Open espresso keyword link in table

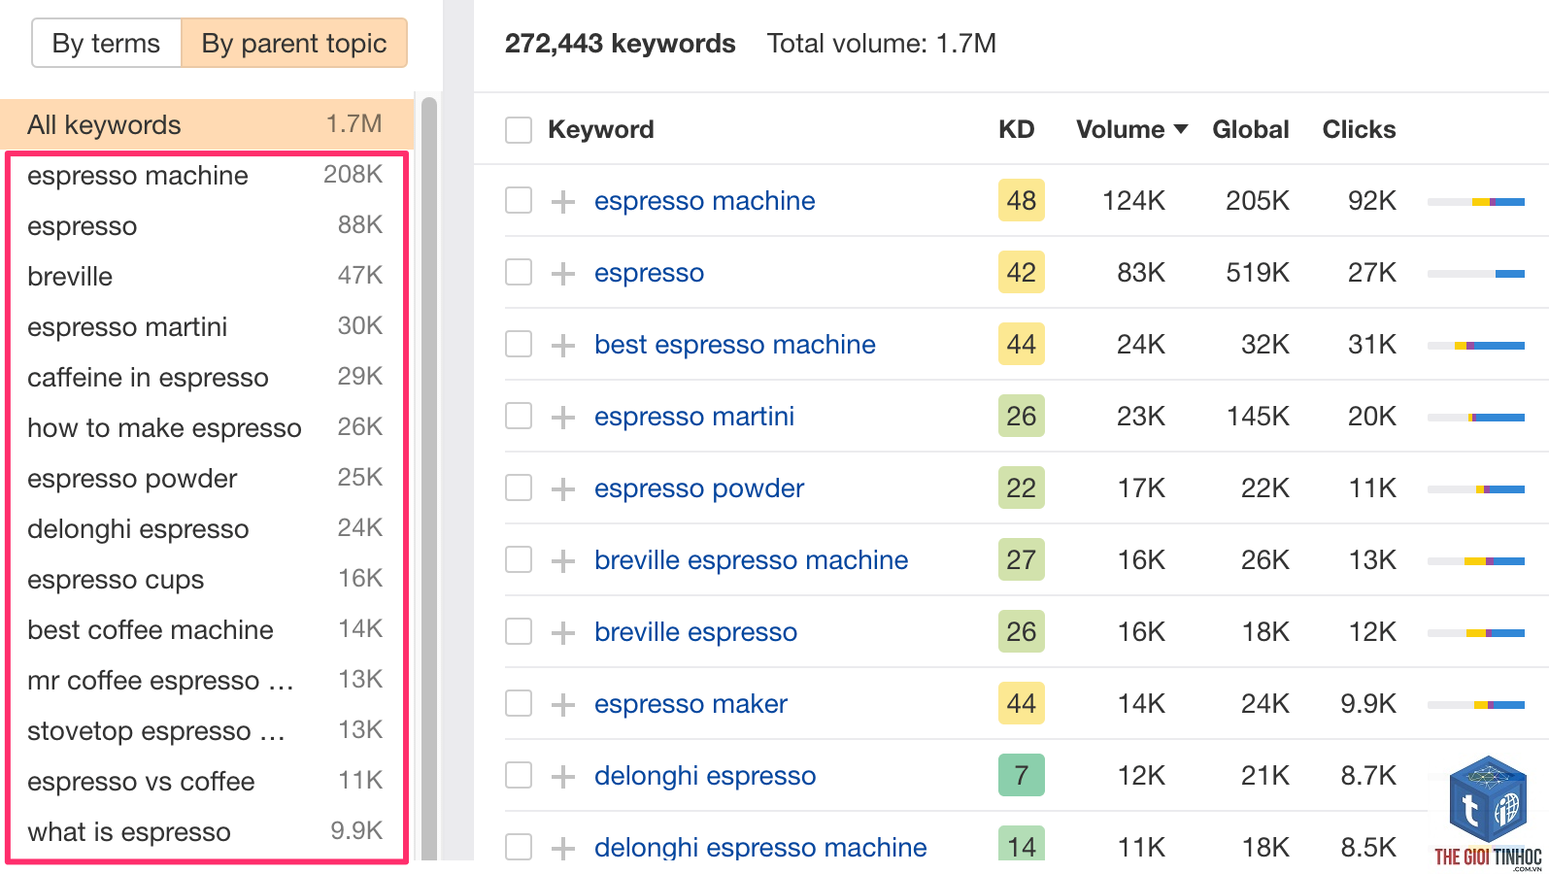point(649,273)
